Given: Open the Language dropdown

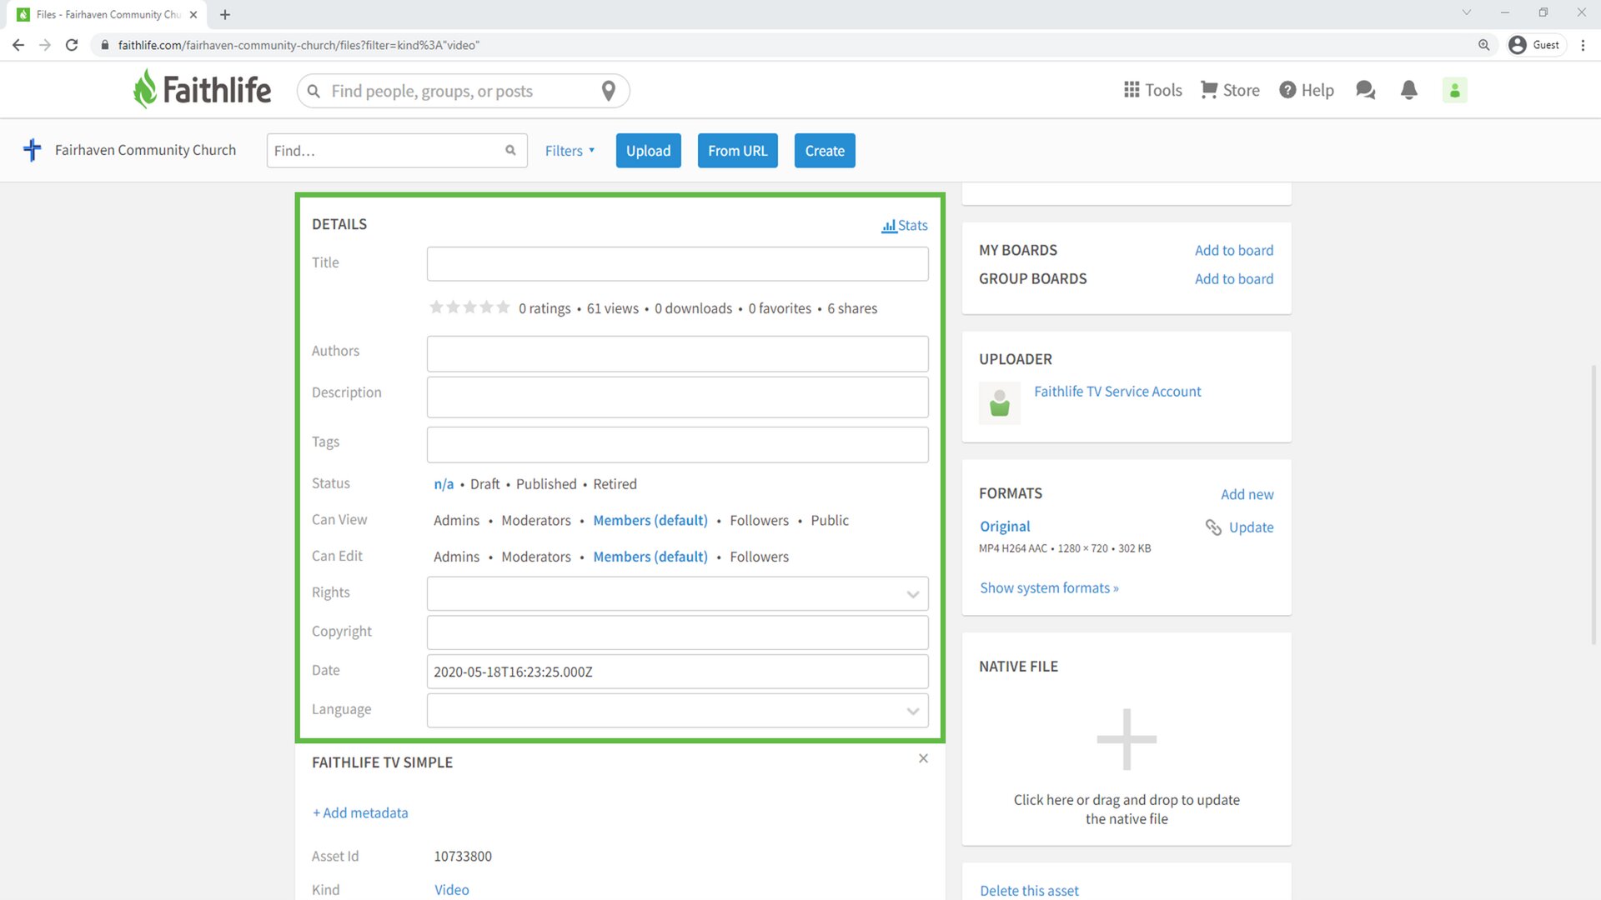Looking at the screenshot, I should (x=677, y=711).
